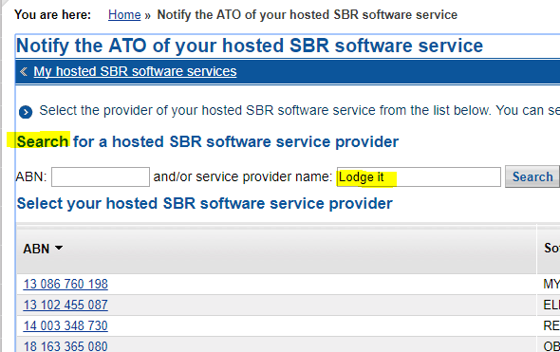Open ABN 14 003 348 730
560x352 pixels.
tap(65, 325)
